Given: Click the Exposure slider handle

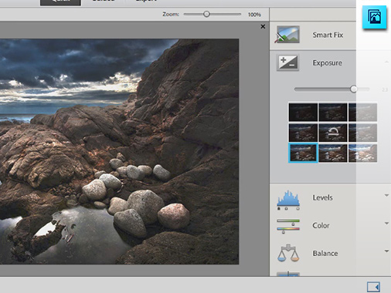Looking at the screenshot, I should (354, 89).
